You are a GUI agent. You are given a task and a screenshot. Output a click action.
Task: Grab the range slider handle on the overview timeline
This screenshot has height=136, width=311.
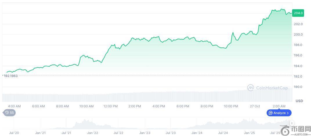point(292,123)
